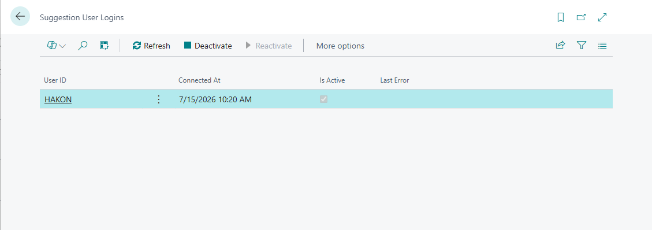This screenshot has width=652, height=230.
Task: Click the Is Active column header
Action: tap(332, 80)
